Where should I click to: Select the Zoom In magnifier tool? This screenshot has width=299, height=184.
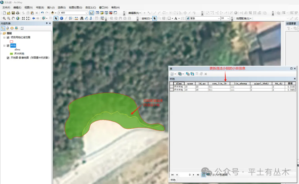[x=4, y=18]
